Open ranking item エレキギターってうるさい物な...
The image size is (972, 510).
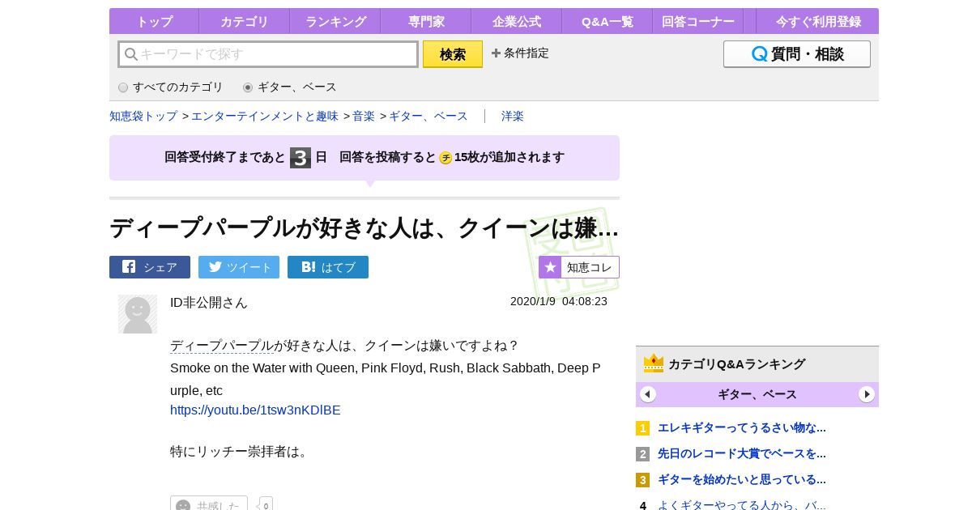click(x=742, y=427)
